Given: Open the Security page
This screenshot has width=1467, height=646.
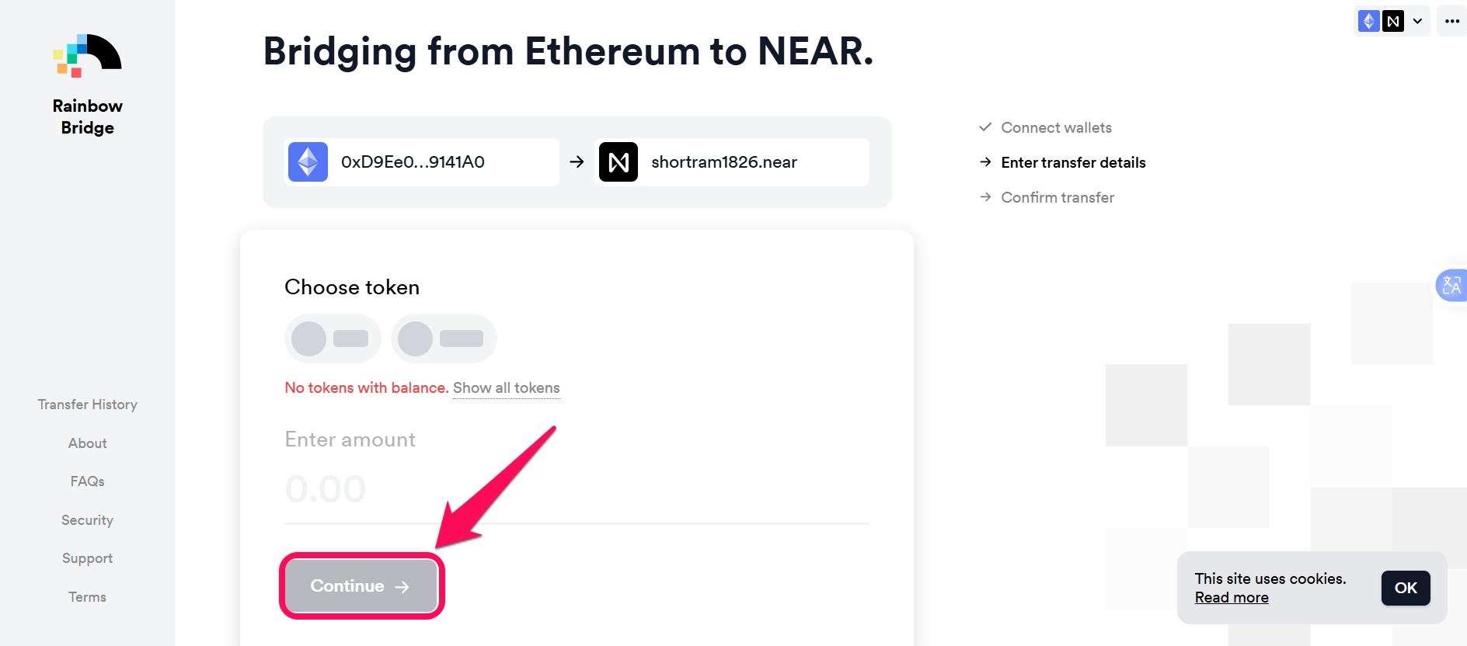Looking at the screenshot, I should click(x=87, y=519).
